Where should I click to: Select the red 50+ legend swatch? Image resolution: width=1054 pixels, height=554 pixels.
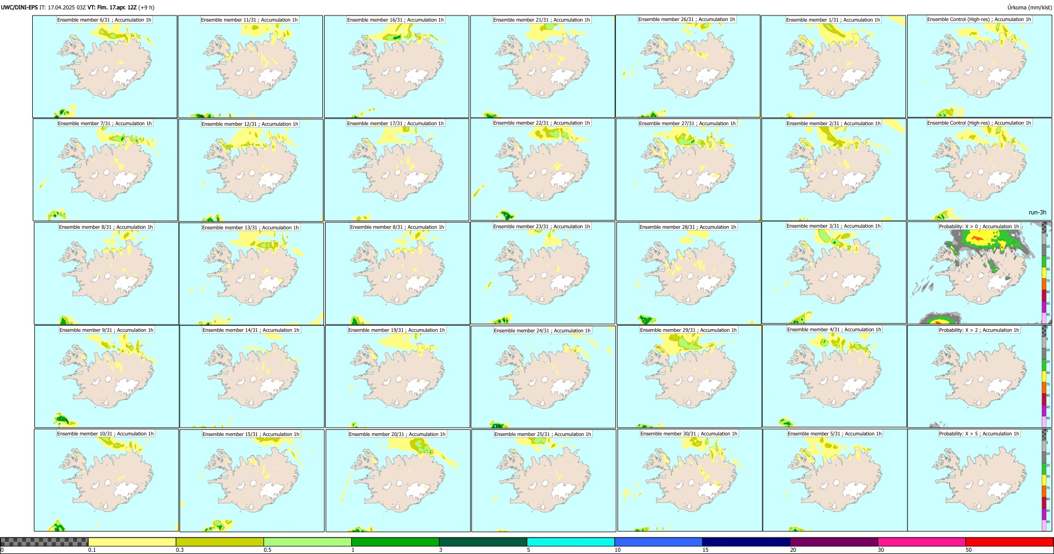coord(1009,542)
